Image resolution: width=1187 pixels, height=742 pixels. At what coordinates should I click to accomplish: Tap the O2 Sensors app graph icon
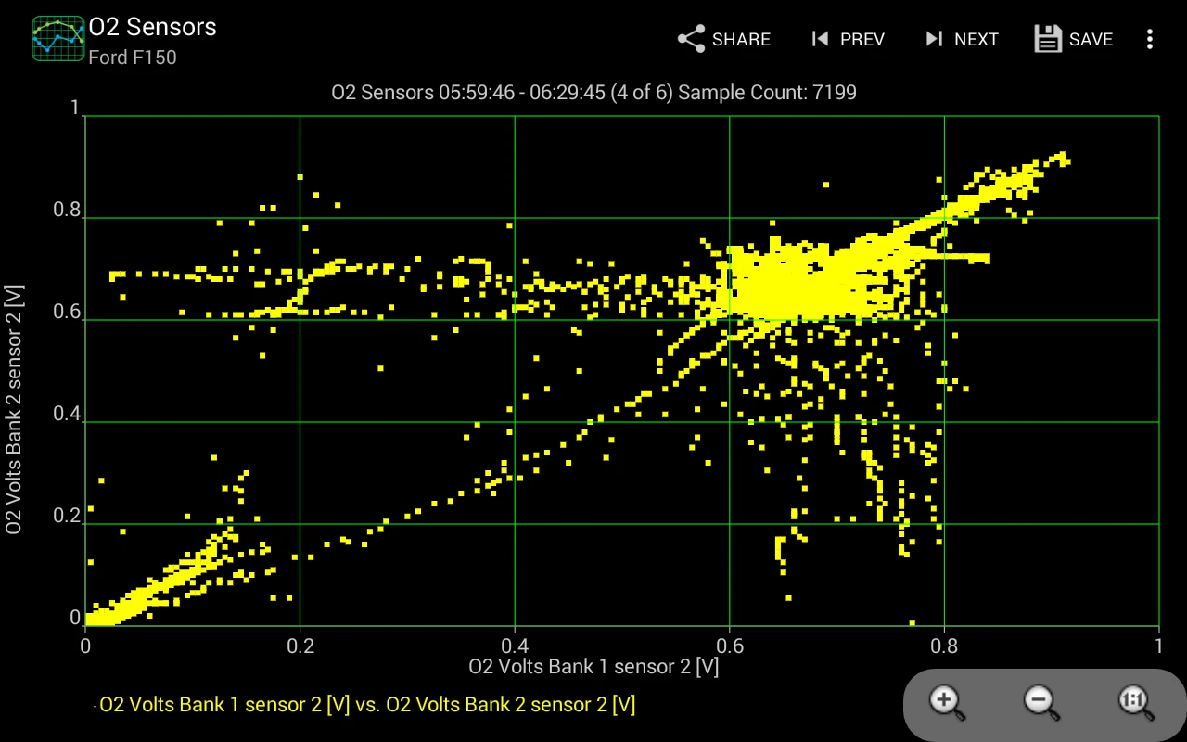pos(58,39)
